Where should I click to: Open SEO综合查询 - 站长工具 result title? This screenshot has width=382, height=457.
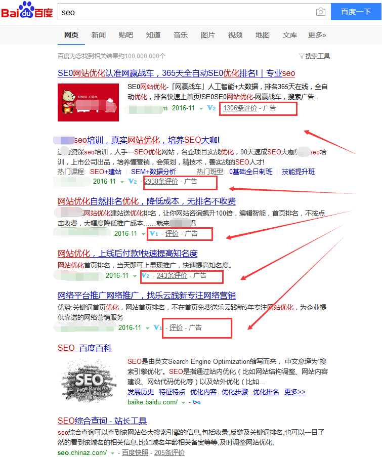pyautogui.click(x=102, y=421)
